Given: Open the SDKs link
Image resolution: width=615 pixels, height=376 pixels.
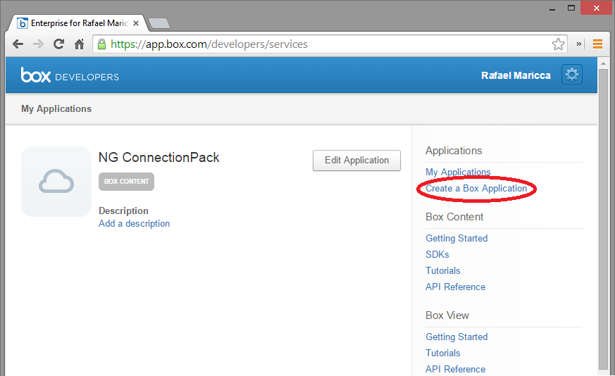Looking at the screenshot, I should [x=437, y=254].
